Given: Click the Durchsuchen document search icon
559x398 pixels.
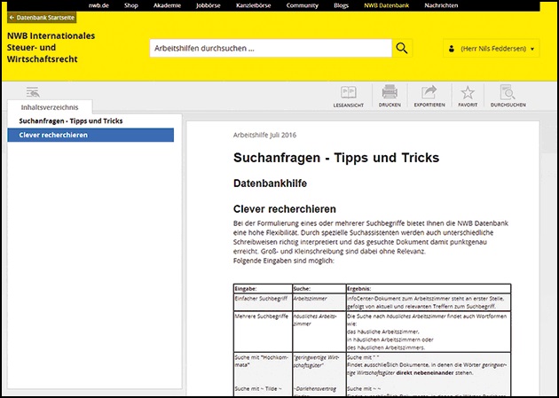Looking at the screenshot, I should (x=508, y=95).
